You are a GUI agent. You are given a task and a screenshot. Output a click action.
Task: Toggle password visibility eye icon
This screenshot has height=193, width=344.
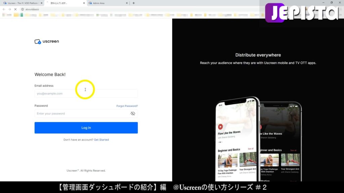pyautogui.click(x=133, y=113)
